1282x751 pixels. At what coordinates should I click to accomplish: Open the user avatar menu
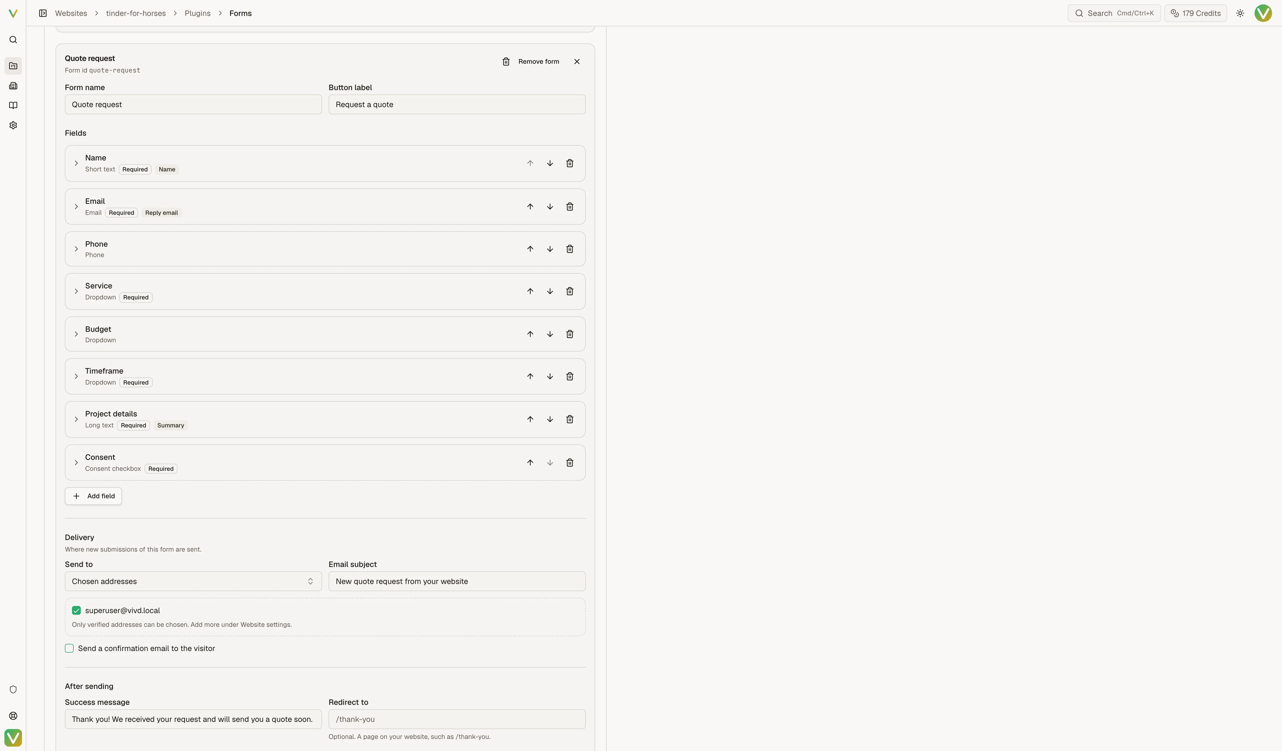1263,13
